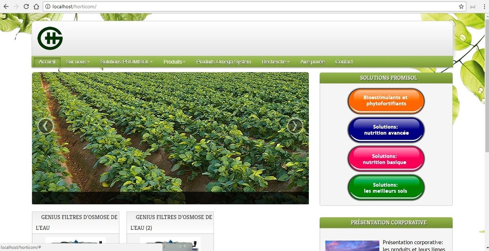The height and width of the screenshot is (251, 489).
Task: Click the browser extension icon beside the star
Action: tap(473, 7)
